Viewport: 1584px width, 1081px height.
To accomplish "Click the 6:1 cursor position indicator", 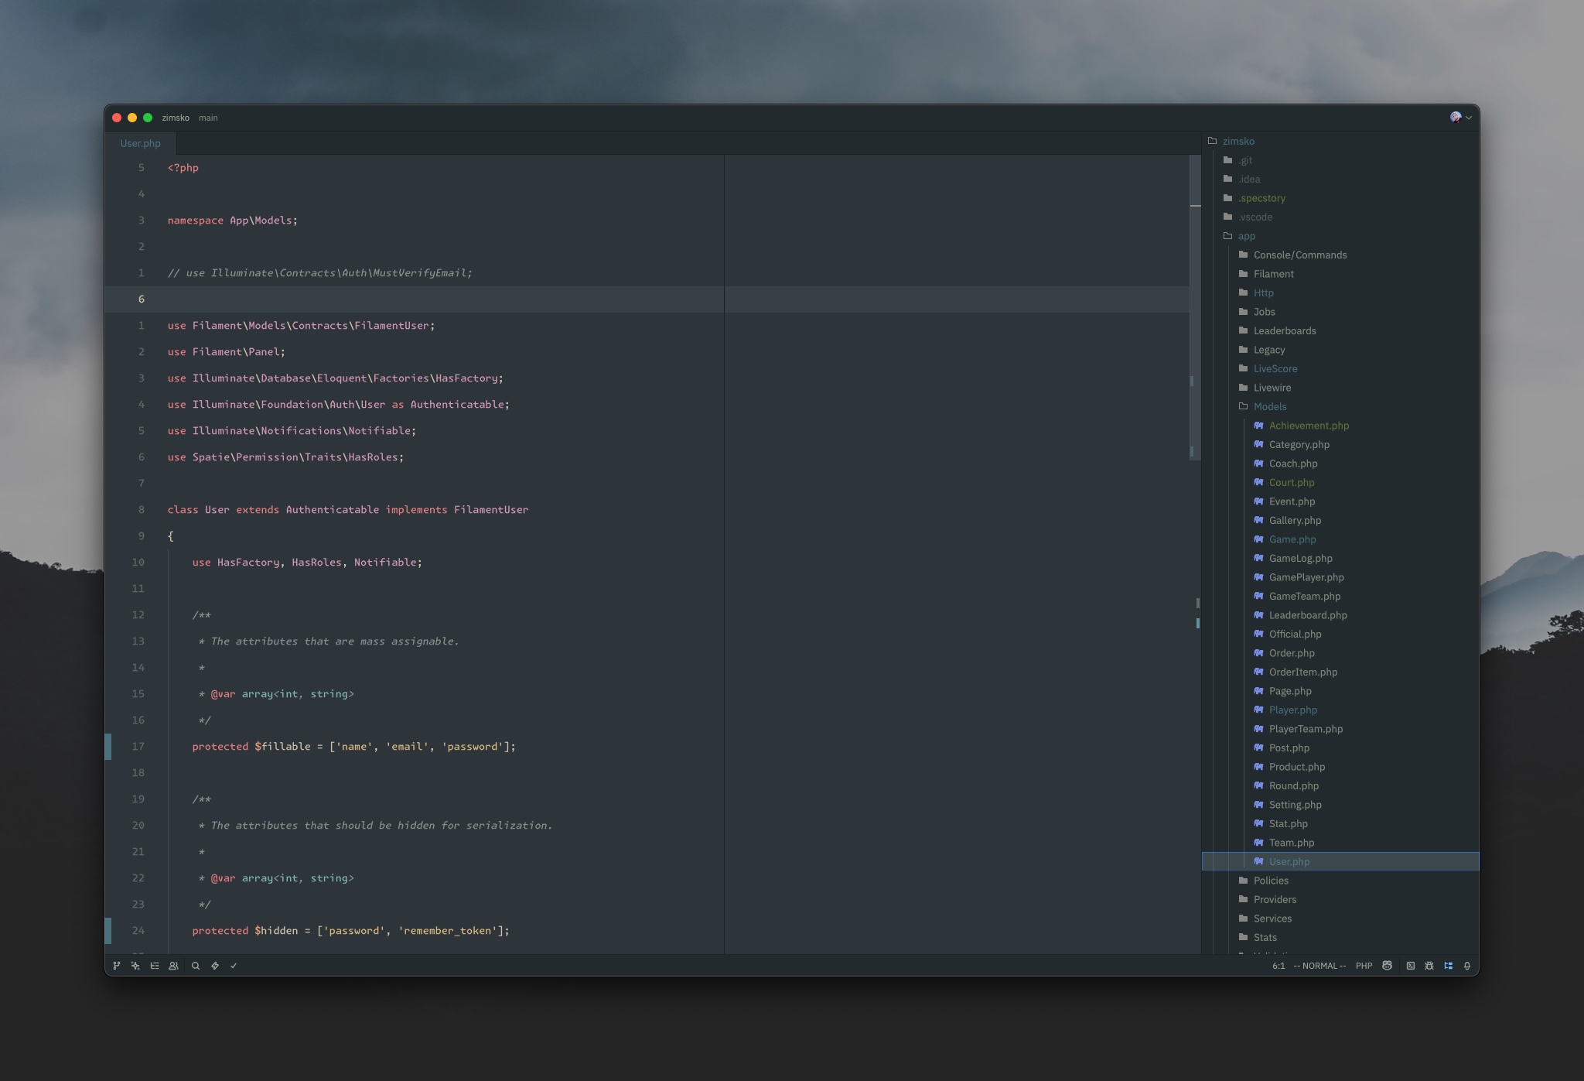I will (x=1278, y=966).
